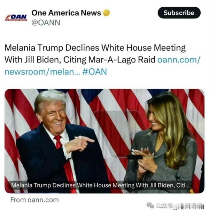Click the 'Mar-A-Lago Raid' headline text
This screenshot has height=214, width=209.
(122, 60)
